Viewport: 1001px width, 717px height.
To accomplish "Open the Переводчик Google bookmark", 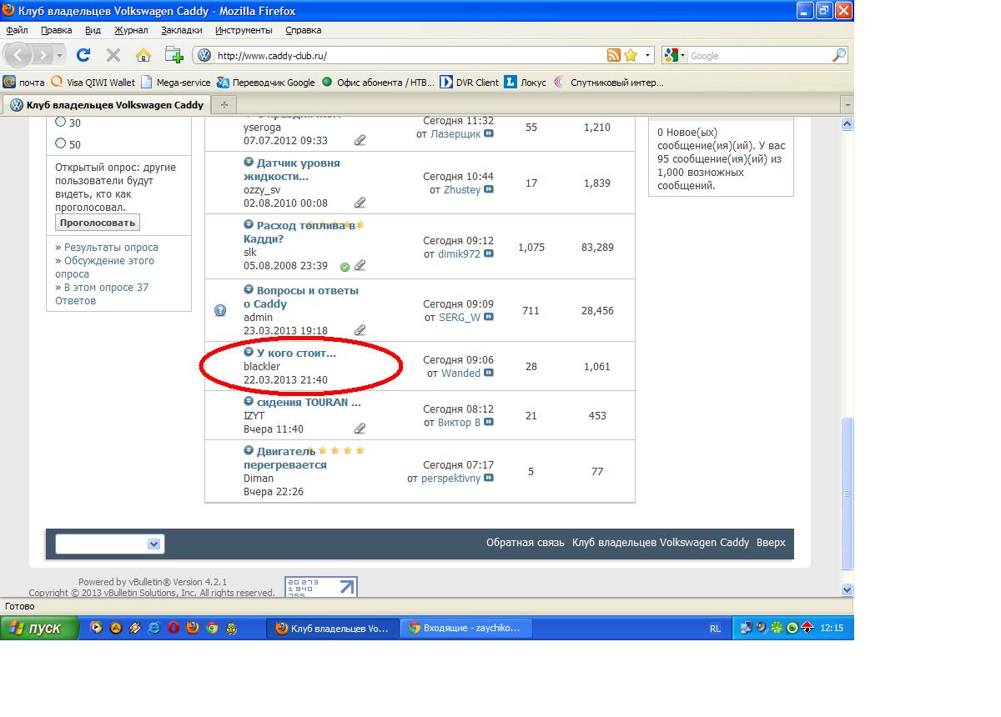I will [x=266, y=83].
